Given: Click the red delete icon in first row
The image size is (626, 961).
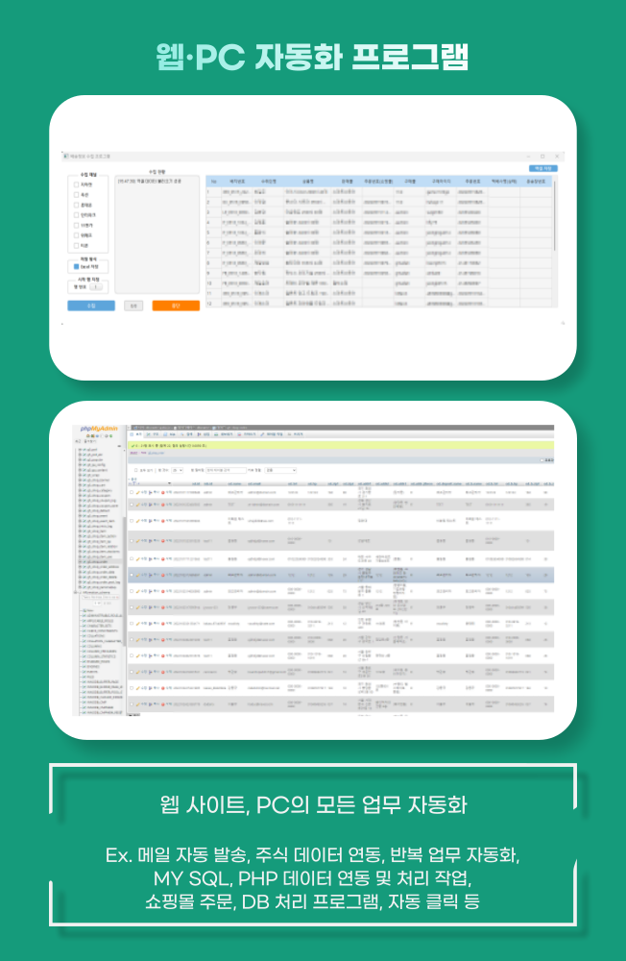Looking at the screenshot, I should click(x=163, y=491).
